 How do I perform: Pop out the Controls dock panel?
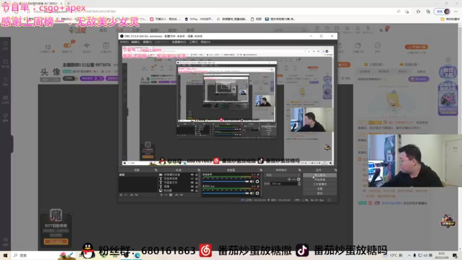336,170
